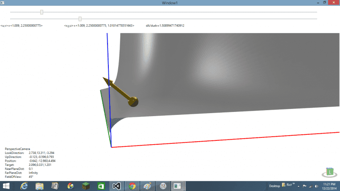Click the view cube in the viewport corner

(329, 172)
